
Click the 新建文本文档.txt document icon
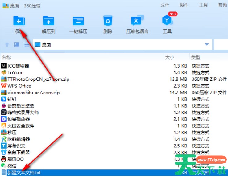(4, 172)
